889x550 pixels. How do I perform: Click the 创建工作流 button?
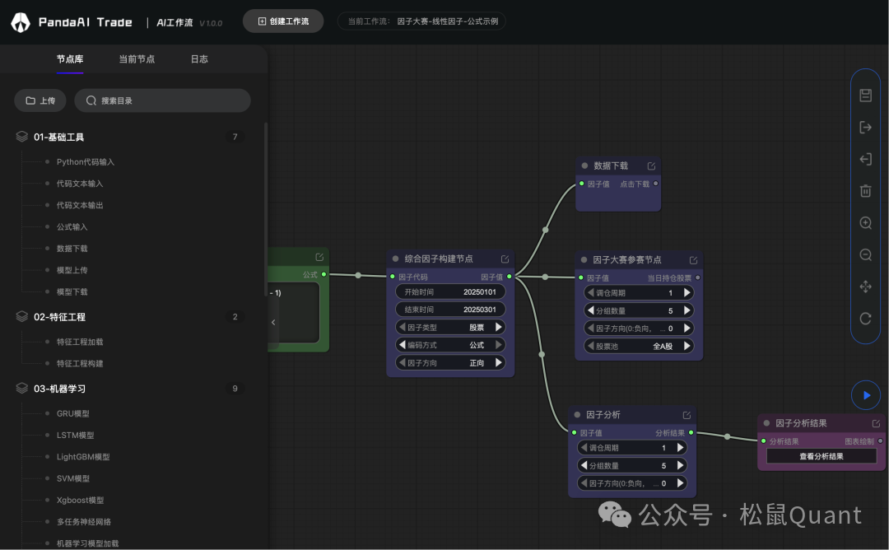(x=283, y=21)
